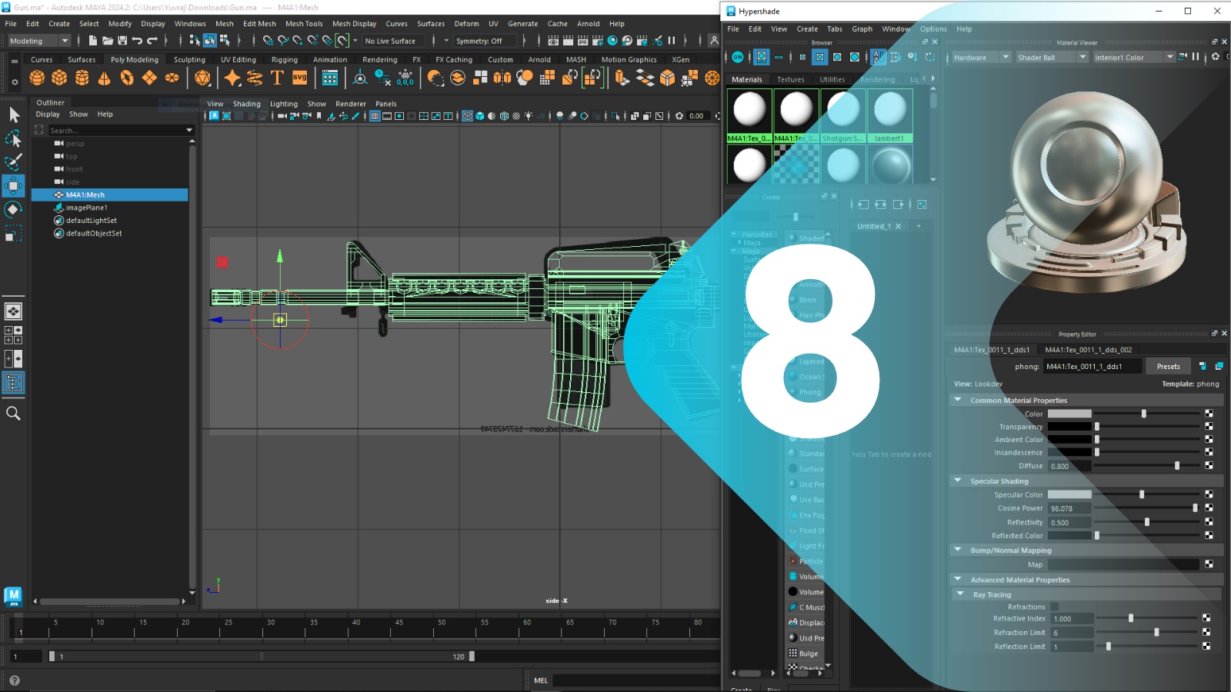The height and width of the screenshot is (692, 1231).
Task: Click the save scene icon
Action: [122, 41]
